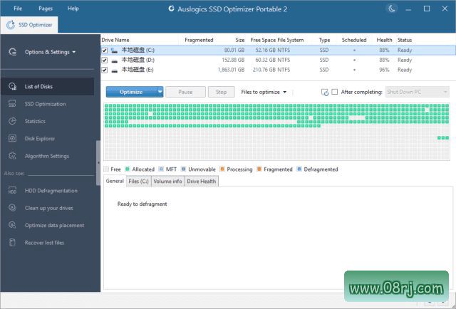The height and width of the screenshot is (309, 456).
Task: Open the List of Disks icon
Action: coord(12,86)
